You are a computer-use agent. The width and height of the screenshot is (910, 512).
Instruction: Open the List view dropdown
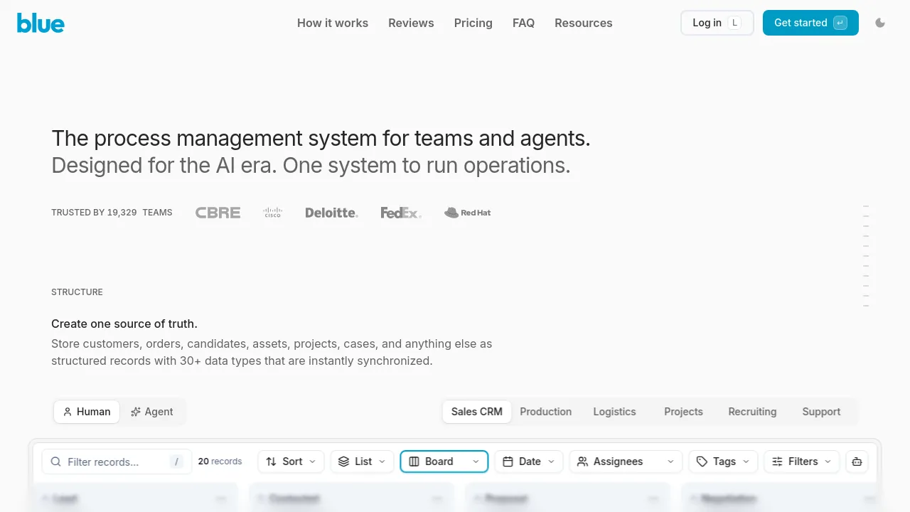(363, 462)
